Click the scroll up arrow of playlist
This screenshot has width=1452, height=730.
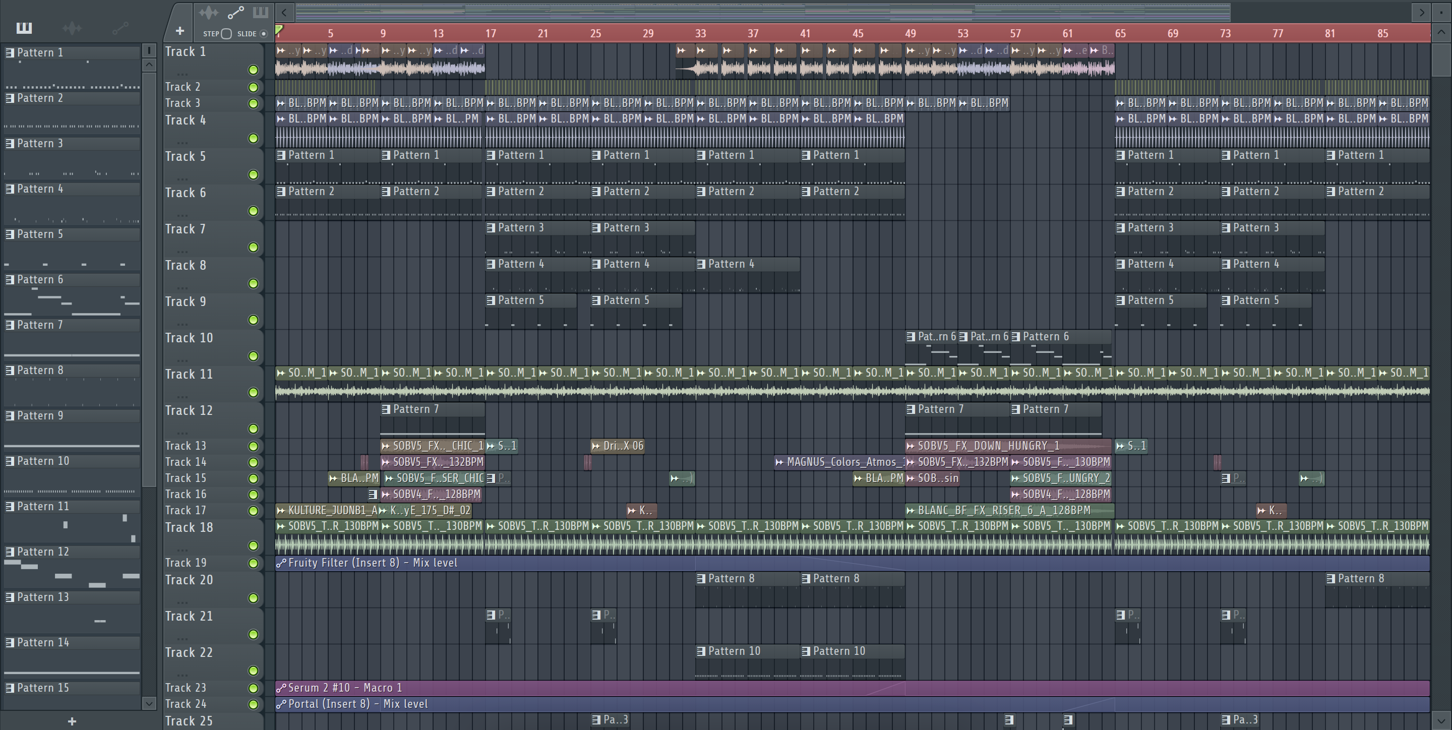1441,32
